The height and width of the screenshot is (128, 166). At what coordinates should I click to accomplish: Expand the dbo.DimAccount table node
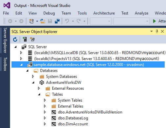[x=45, y=124]
